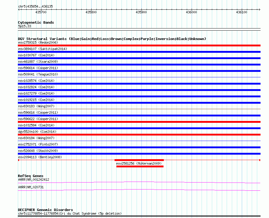The width and height of the screenshot is (269, 218).
Task: Click the DECIPHER Genomic Disorders track title
Action: point(45,210)
